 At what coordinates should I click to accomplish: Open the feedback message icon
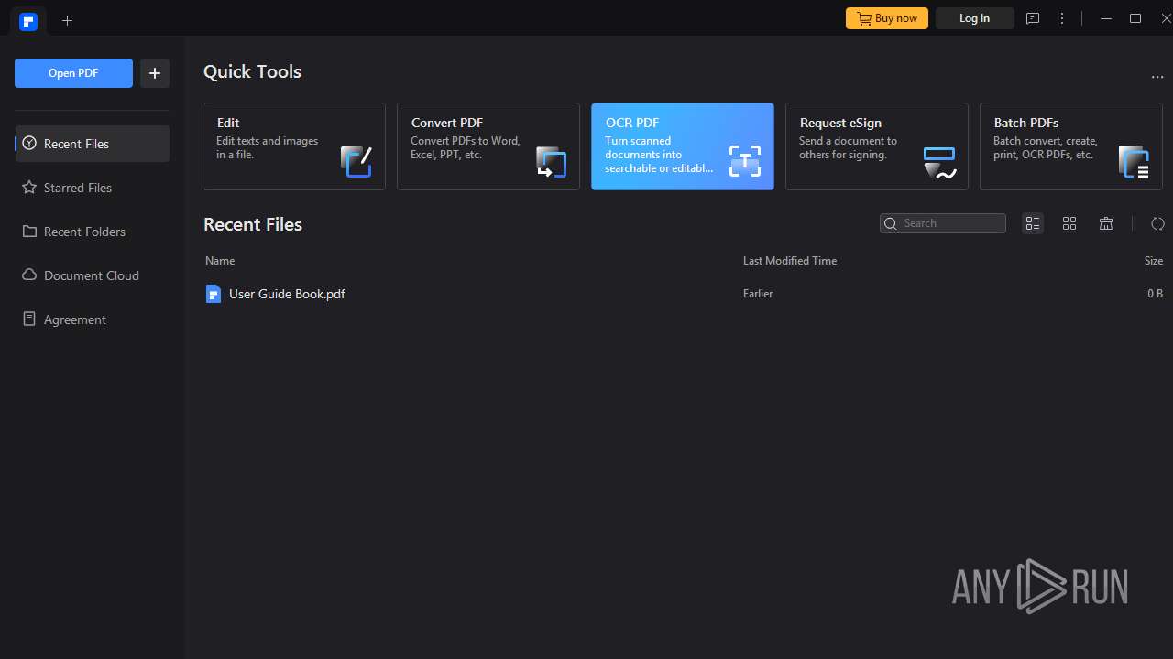1033,18
